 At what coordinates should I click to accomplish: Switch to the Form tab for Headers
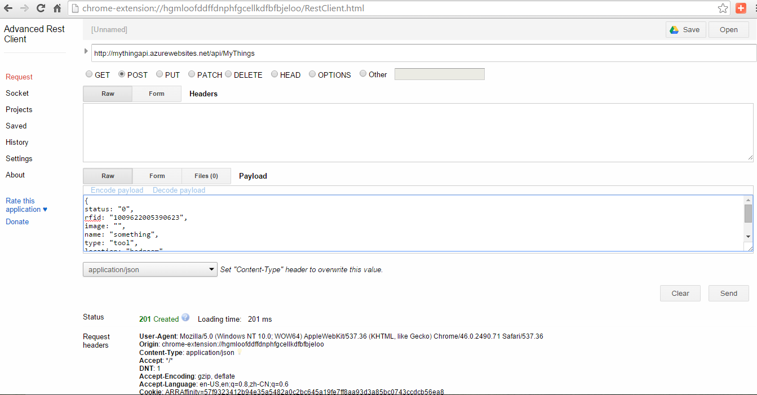tap(157, 94)
